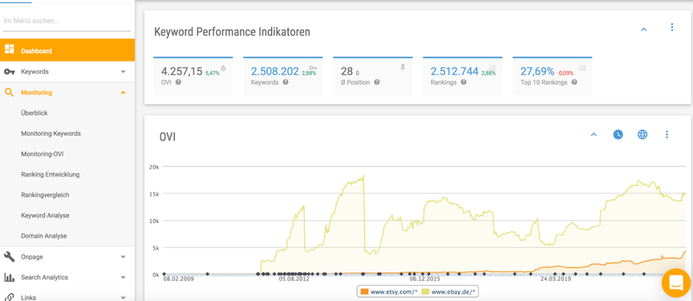Go to Rankingvergleich
The width and height of the screenshot is (693, 301).
click(45, 195)
